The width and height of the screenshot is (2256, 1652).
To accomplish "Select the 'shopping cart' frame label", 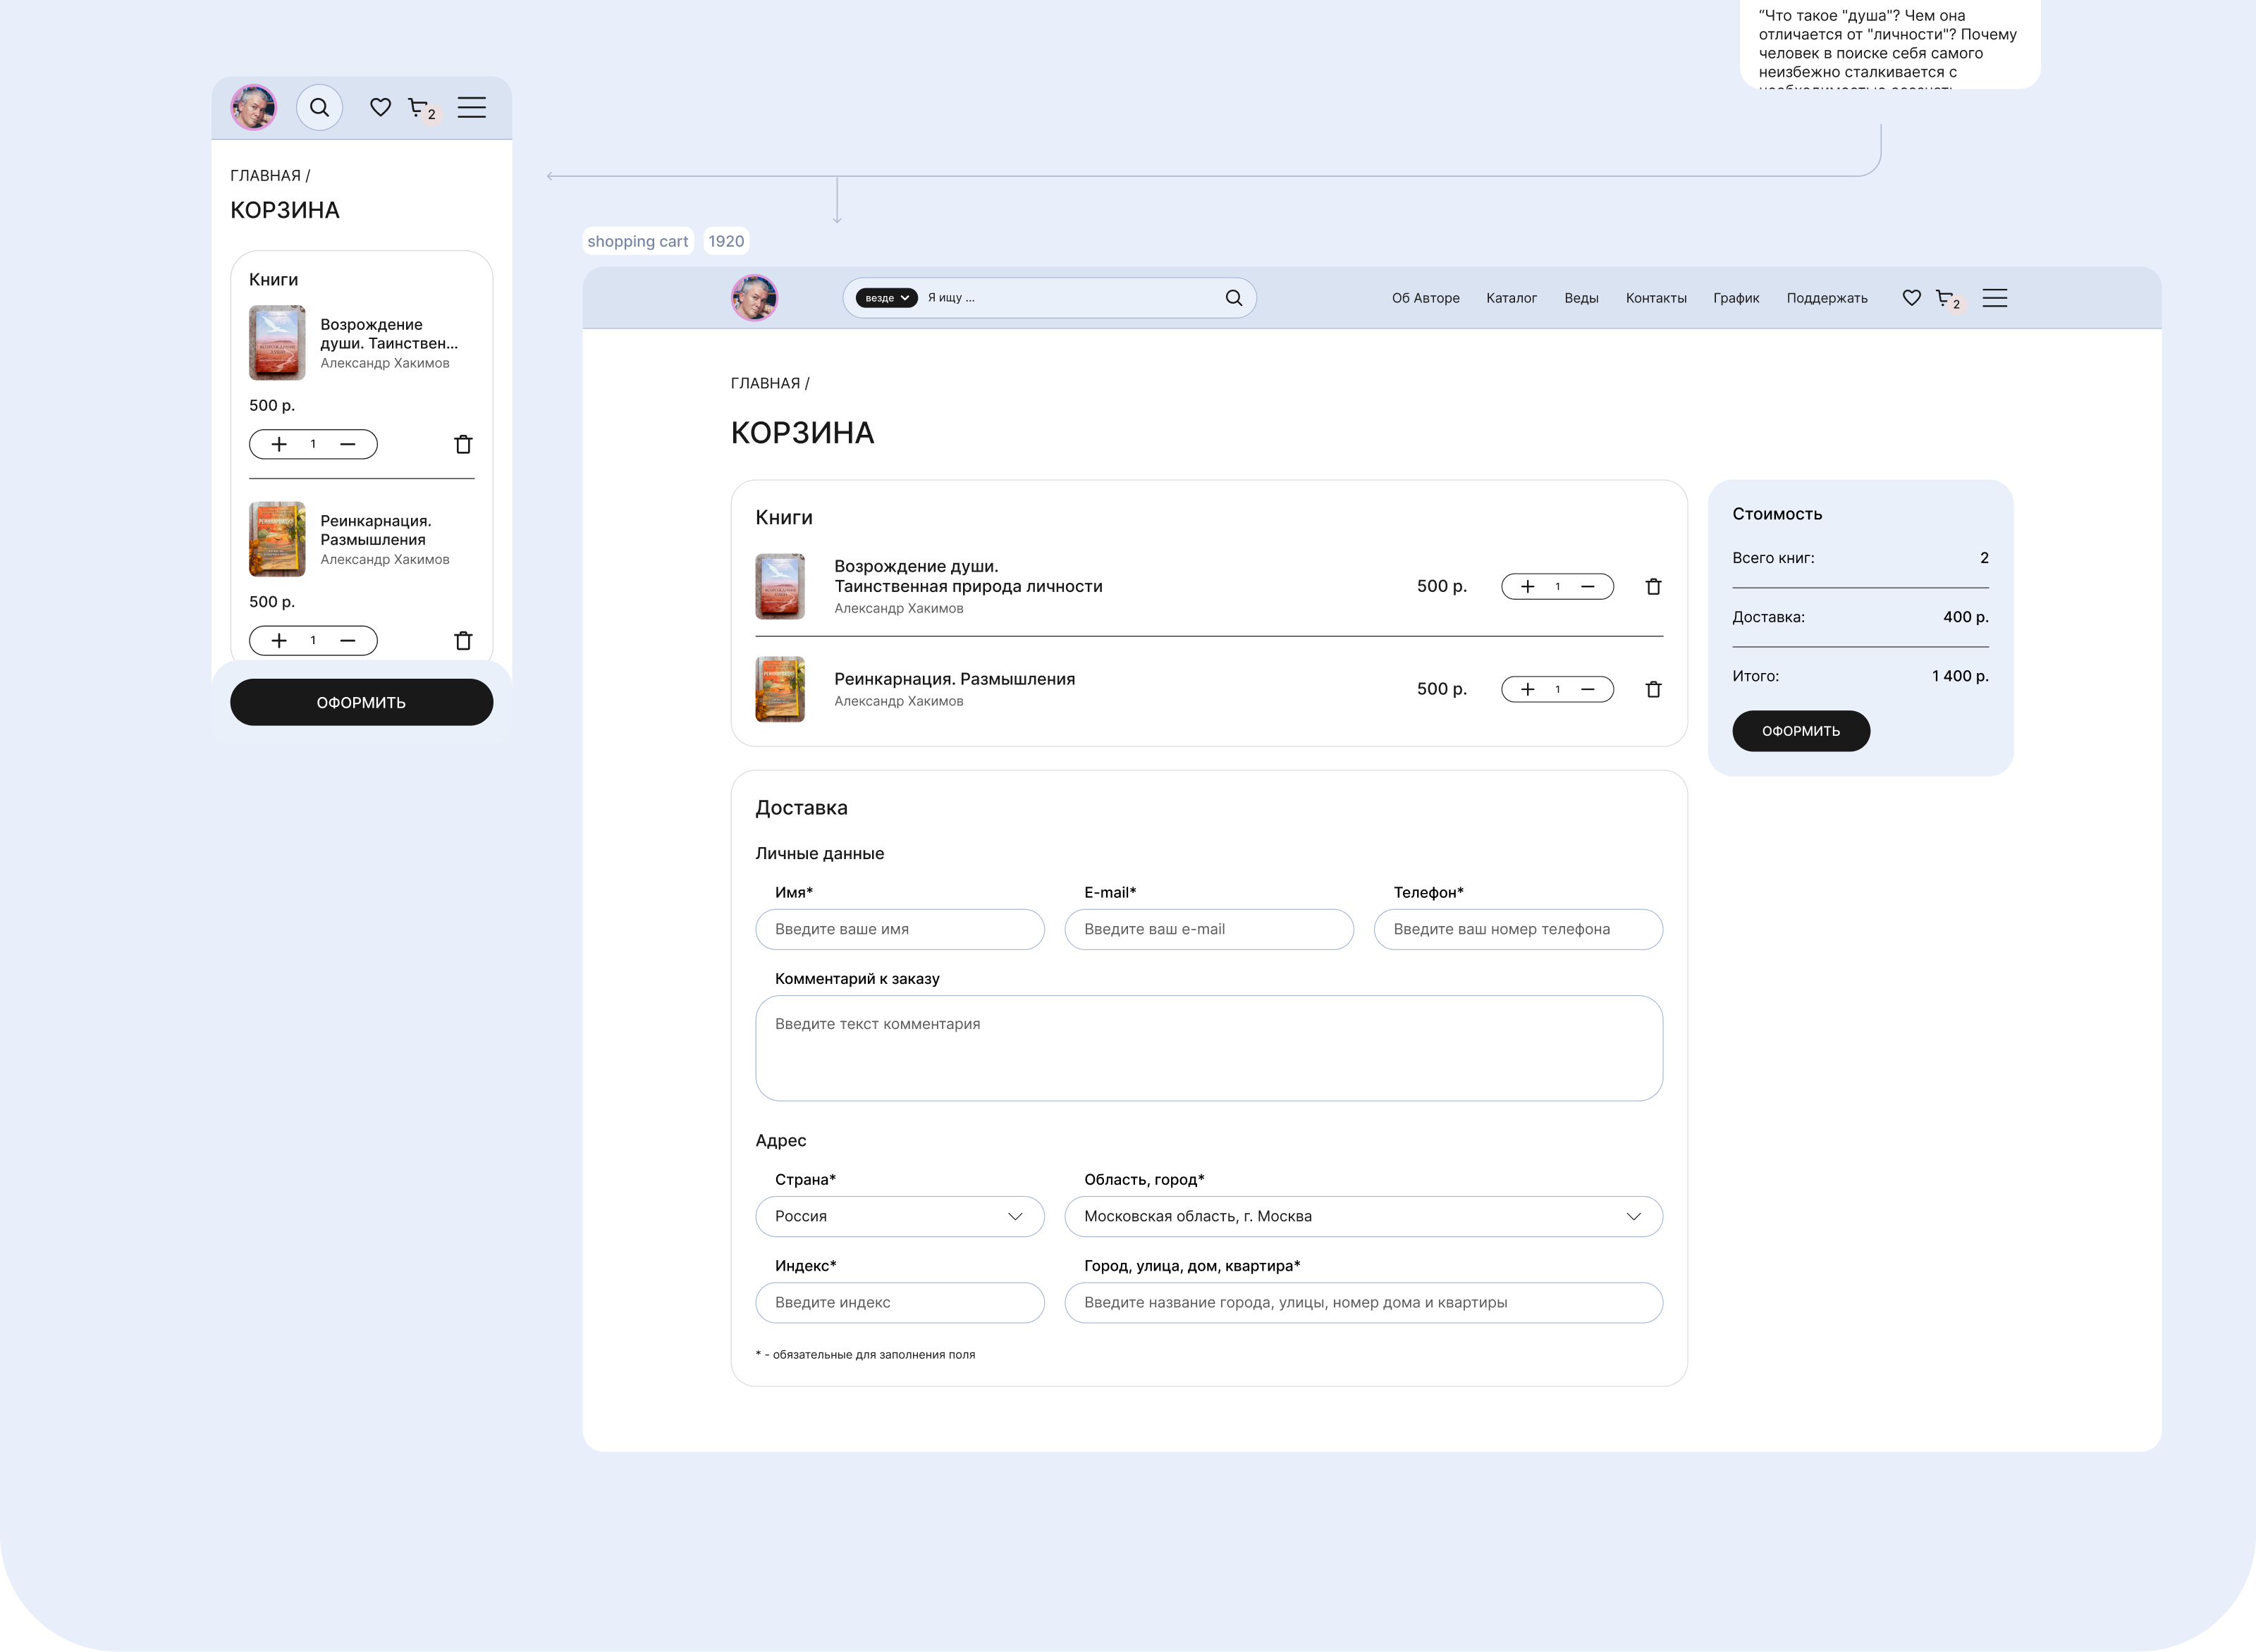I will [x=637, y=241].
